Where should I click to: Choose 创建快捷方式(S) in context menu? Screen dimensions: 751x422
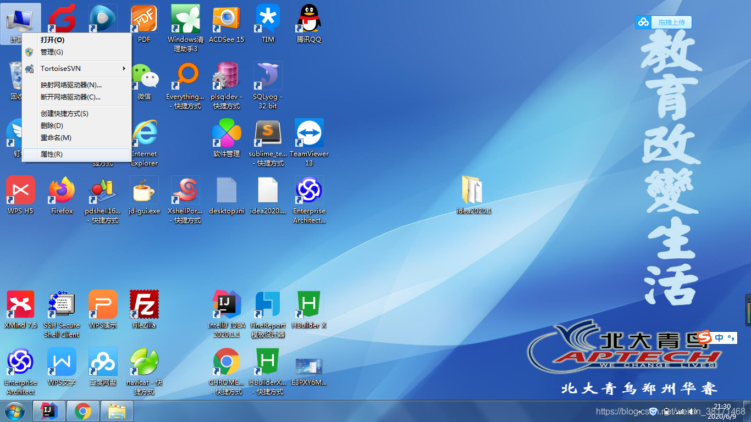point(76,114)
